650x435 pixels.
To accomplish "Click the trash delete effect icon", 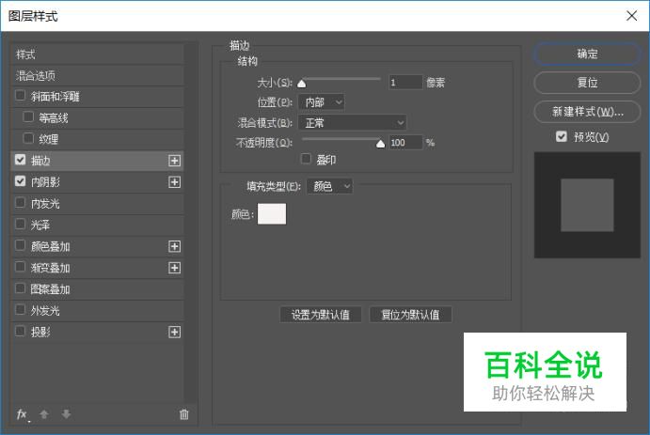I will pos(184,414).
